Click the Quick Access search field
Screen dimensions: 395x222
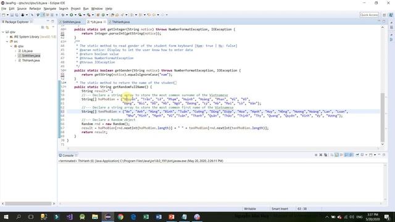click(x=369, y=15)
